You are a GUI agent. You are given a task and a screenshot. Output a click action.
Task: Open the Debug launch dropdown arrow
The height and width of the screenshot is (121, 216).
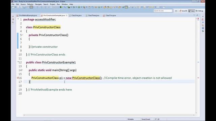pyautogui.click(x=76, y=7)
